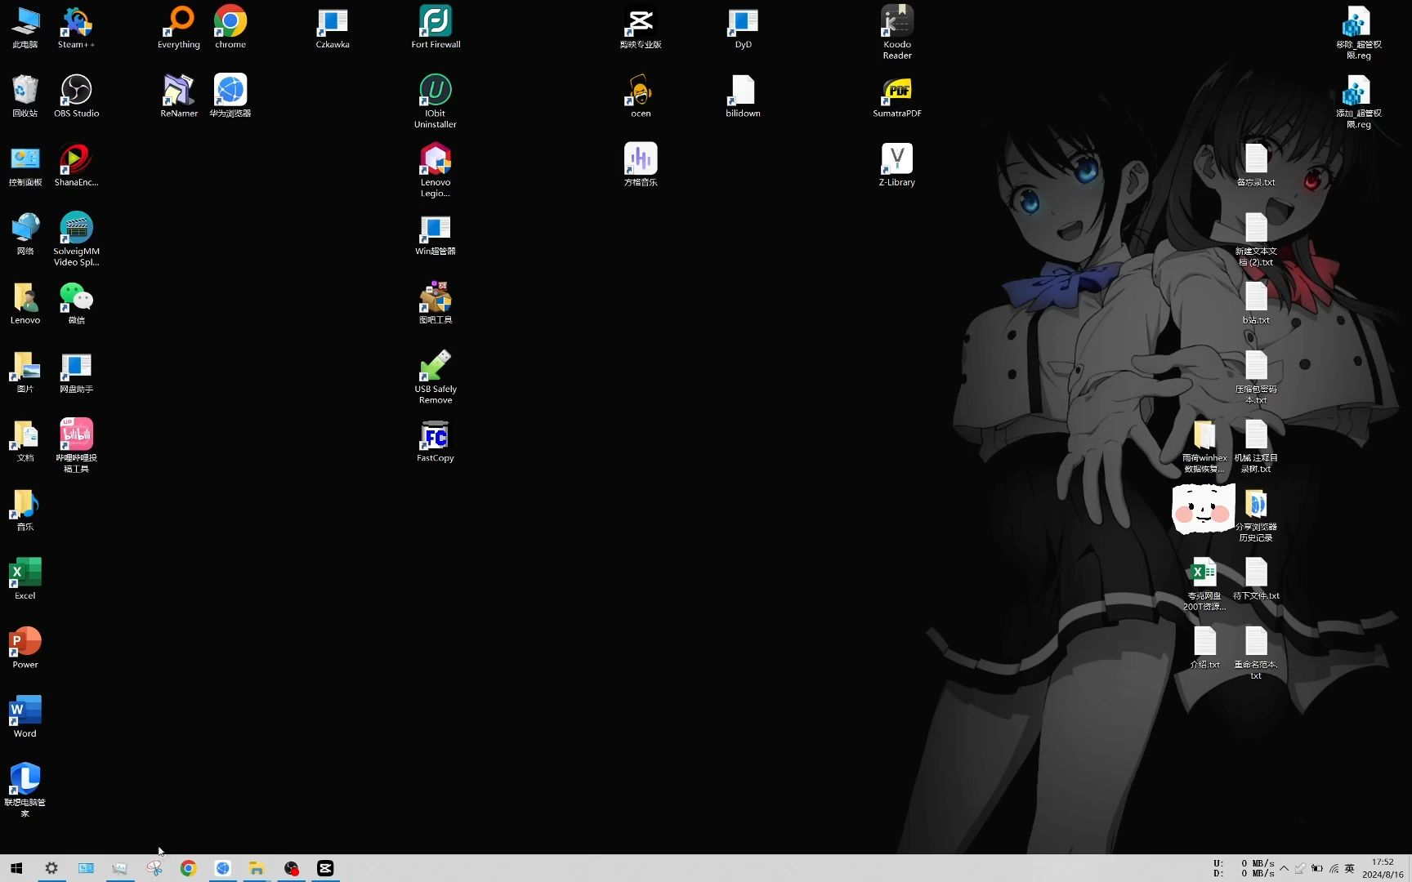This screenshot has width=1412, height=882.
Task: Open the Snipping Tool taskbar icon
Action: click(x=154, y=868)
